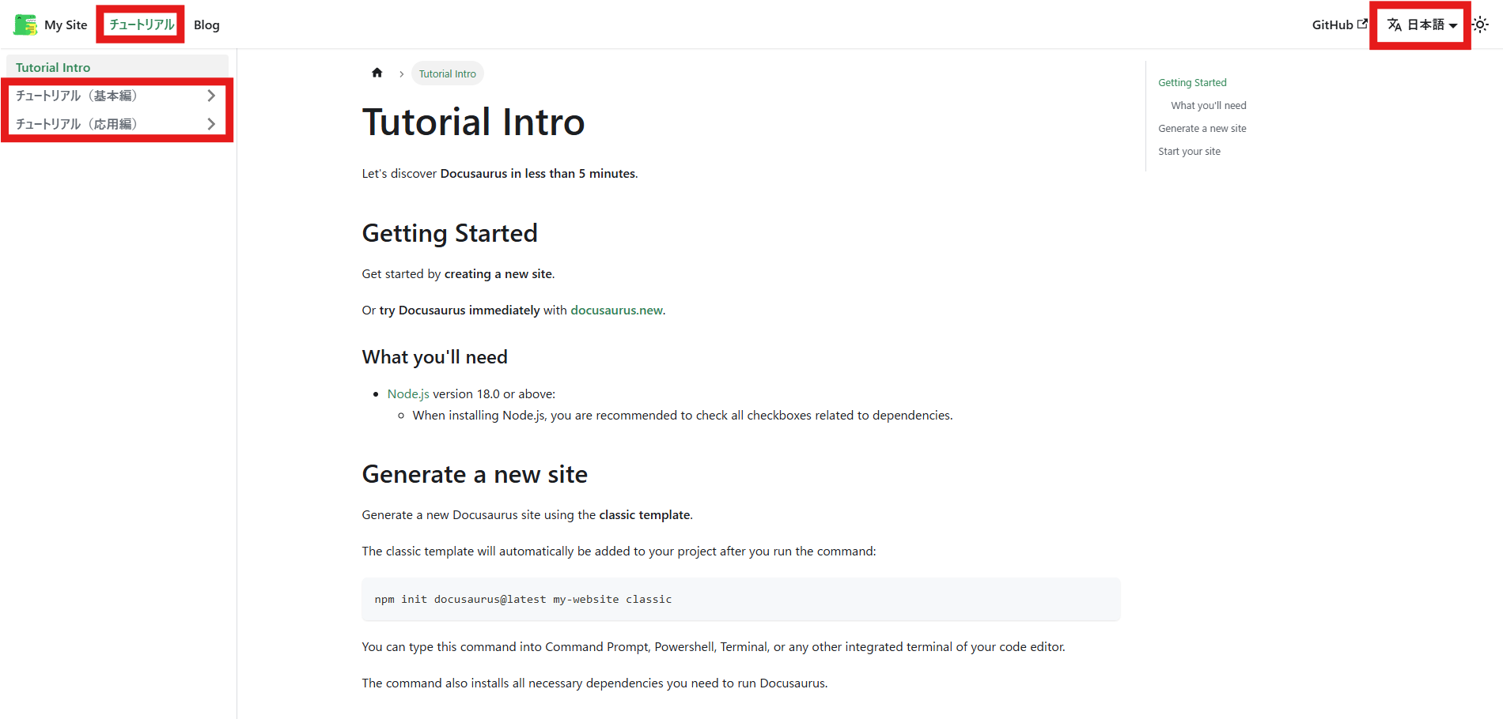Toggle light/dark mode sun icon
This screenshot has height=719, width=1503.
(x=1480, y=24)
